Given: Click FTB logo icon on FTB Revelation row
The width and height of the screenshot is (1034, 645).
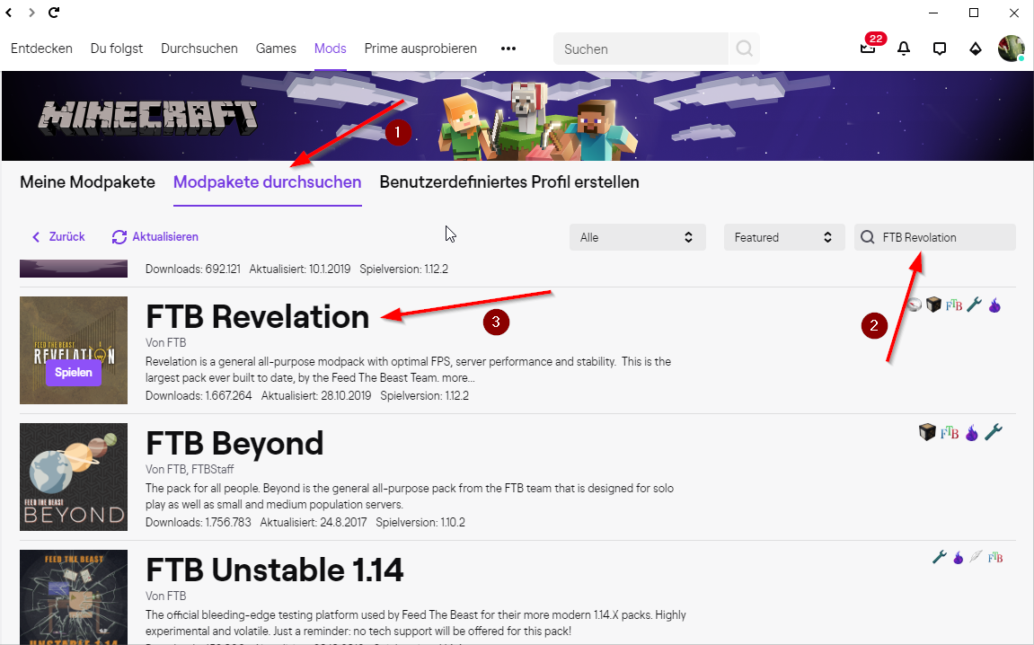Looking at the screenshot, I should click(x=954, y=305).
